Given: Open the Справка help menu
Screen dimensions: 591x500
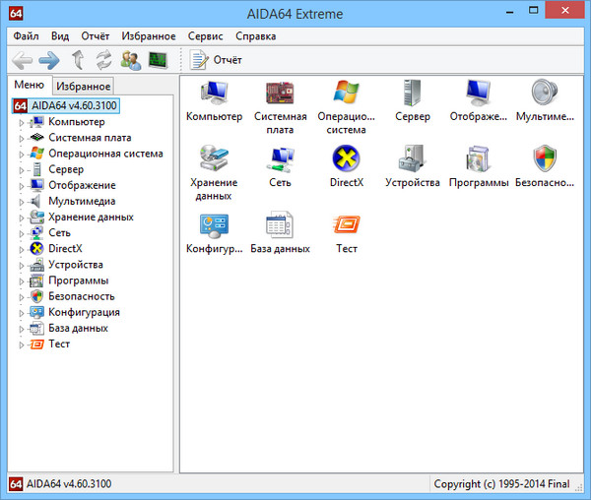Looking at the screenshot, I should [256, 35].
